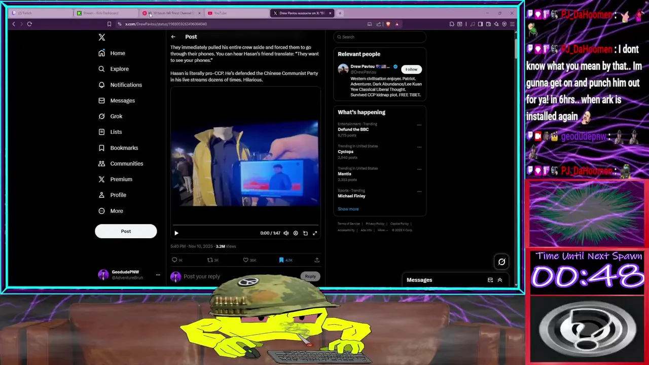Open Terms of Service footer link

tap(349, 224)
